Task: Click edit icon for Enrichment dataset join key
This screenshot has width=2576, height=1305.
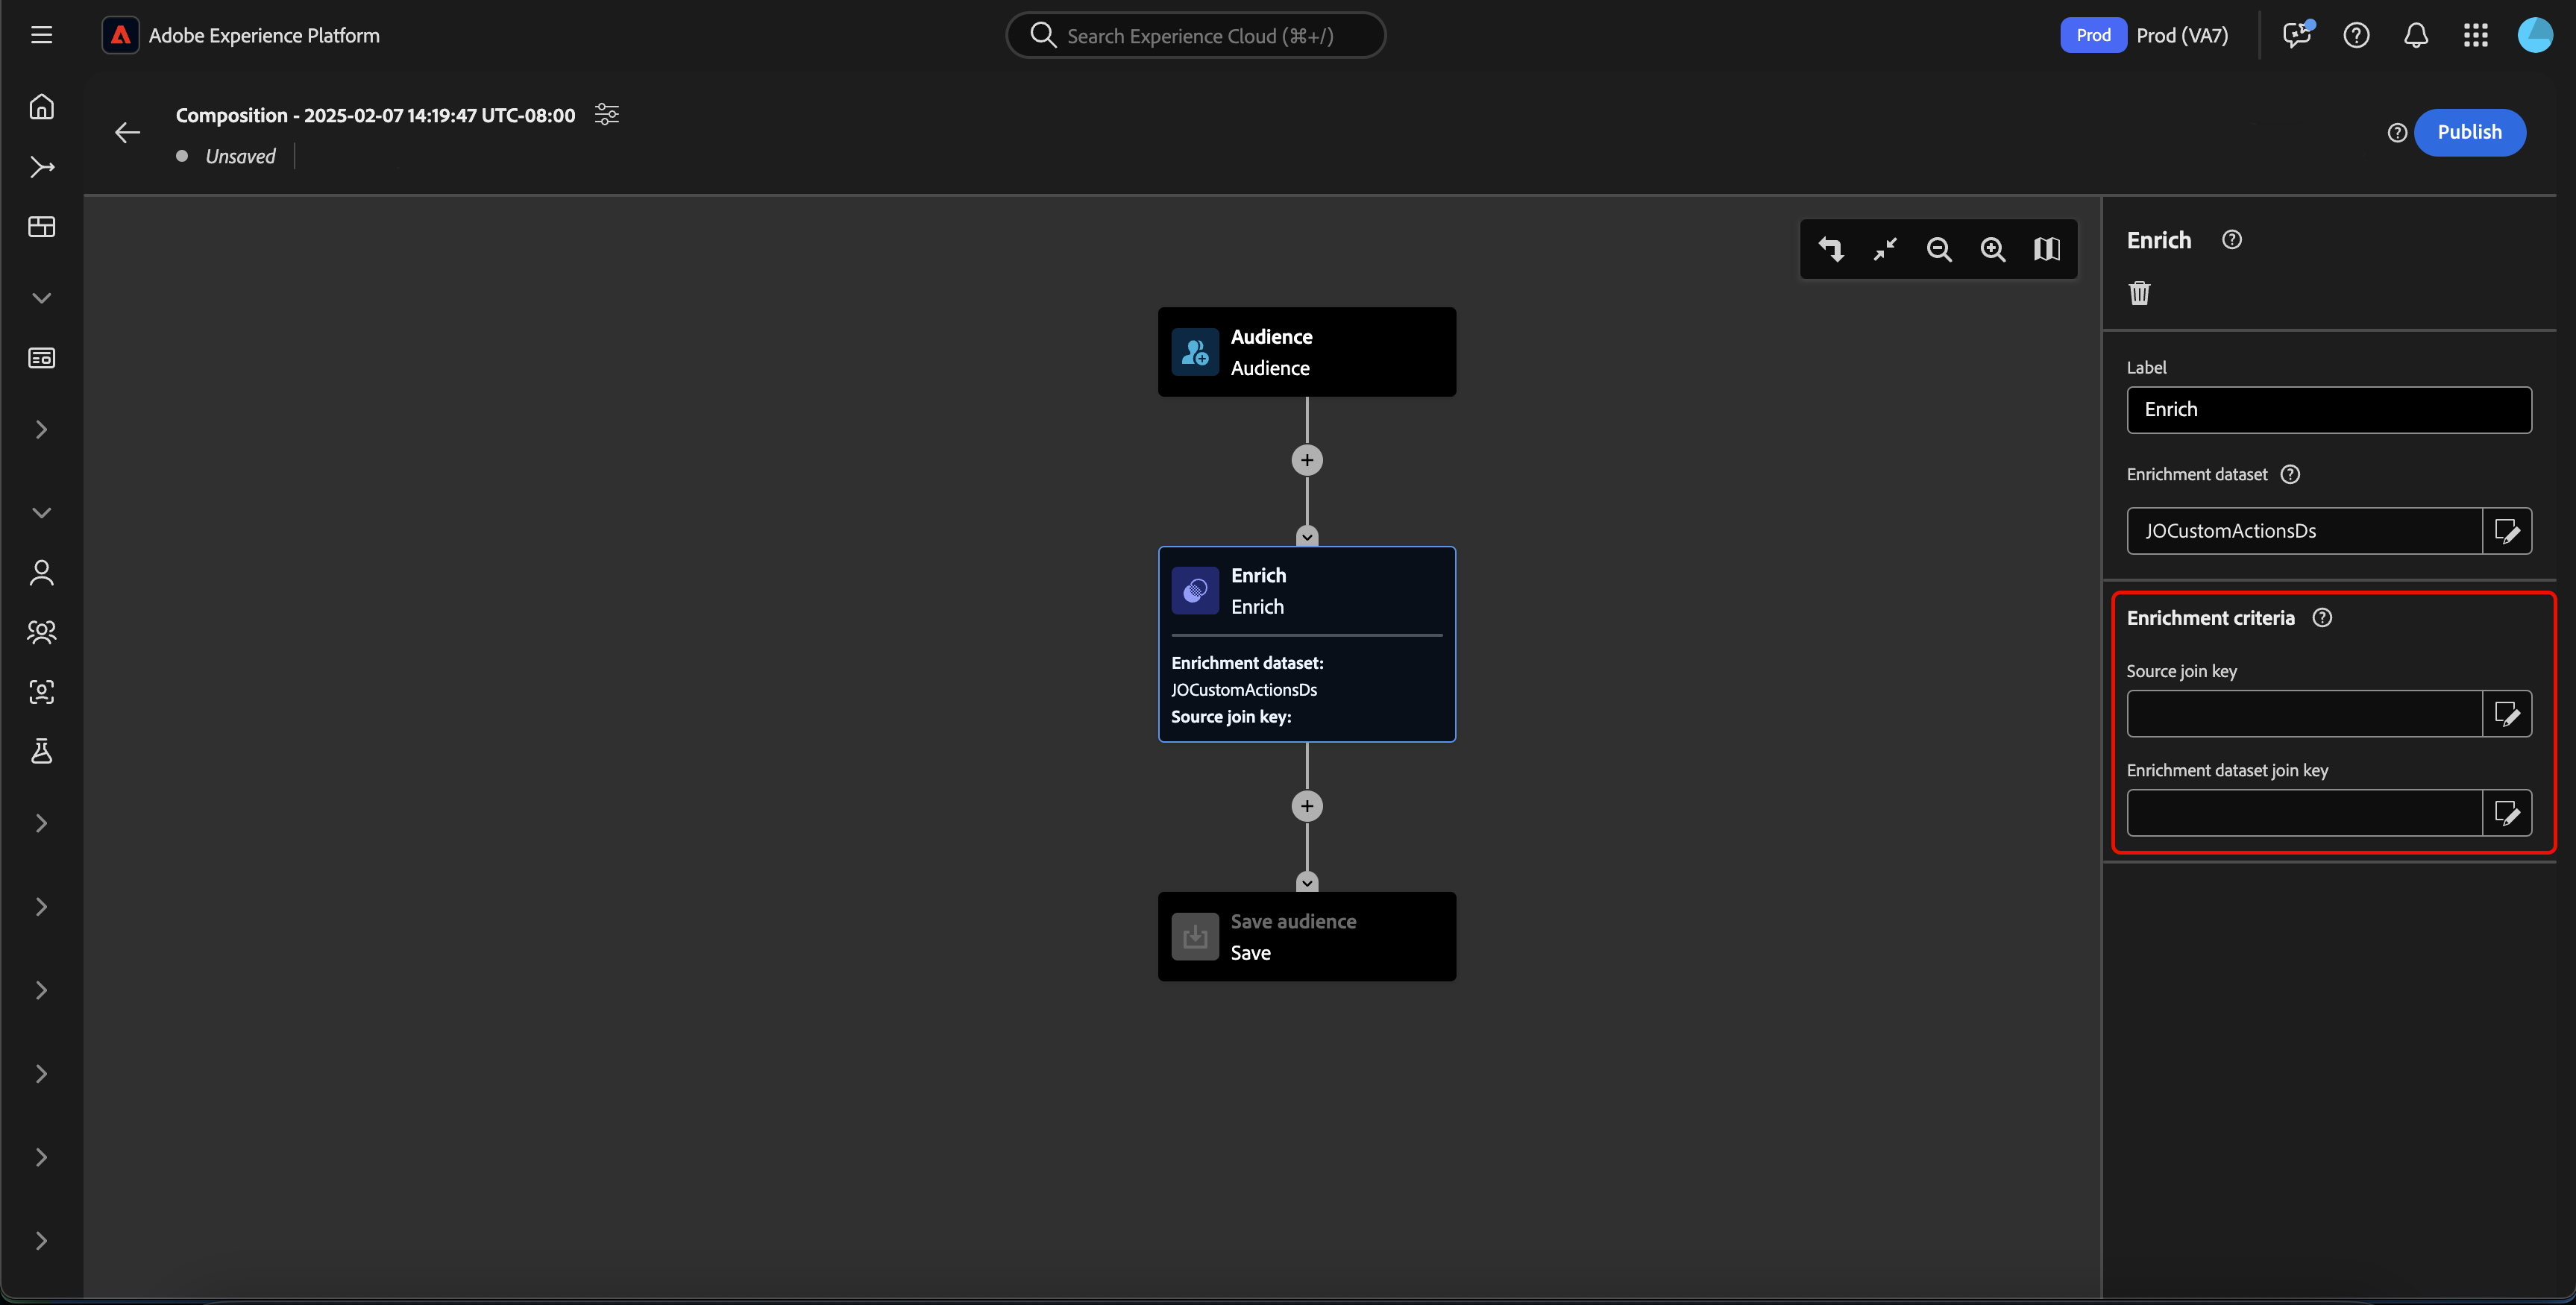Action: click(x=2507, y=813)
